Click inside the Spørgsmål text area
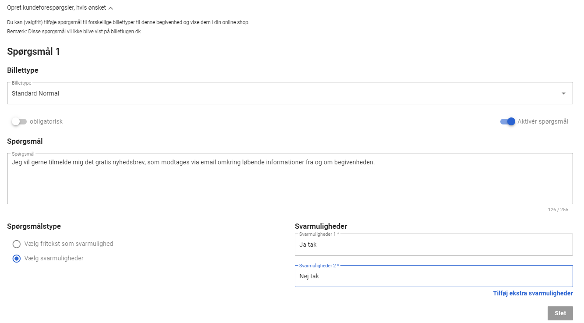 click(289, 180)
